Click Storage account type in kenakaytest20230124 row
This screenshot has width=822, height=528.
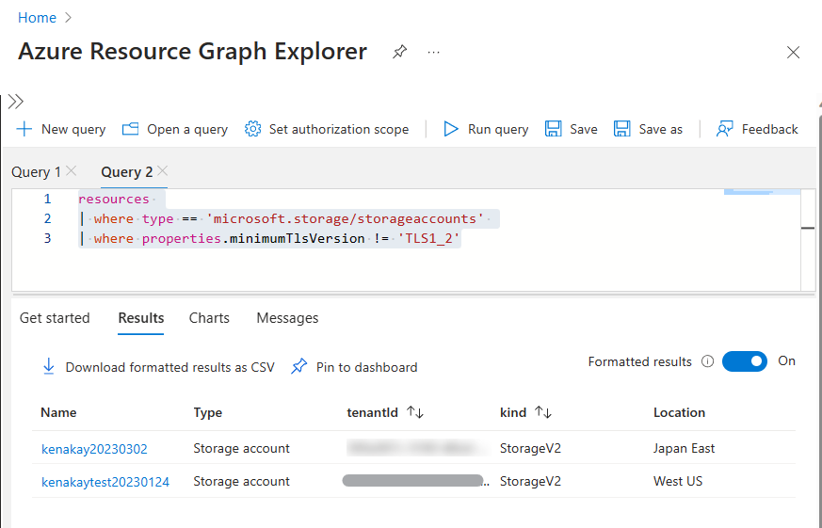point(241,481)
